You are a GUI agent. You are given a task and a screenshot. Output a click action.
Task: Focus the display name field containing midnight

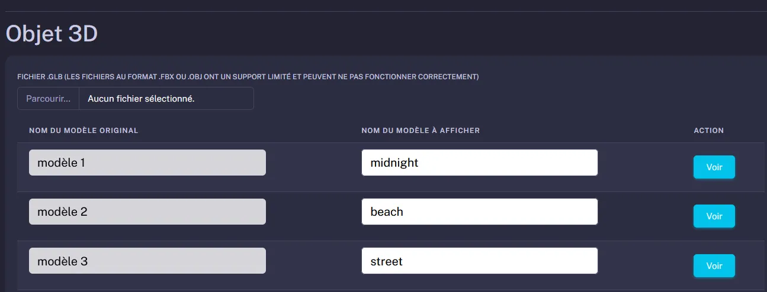click(479, 163)
